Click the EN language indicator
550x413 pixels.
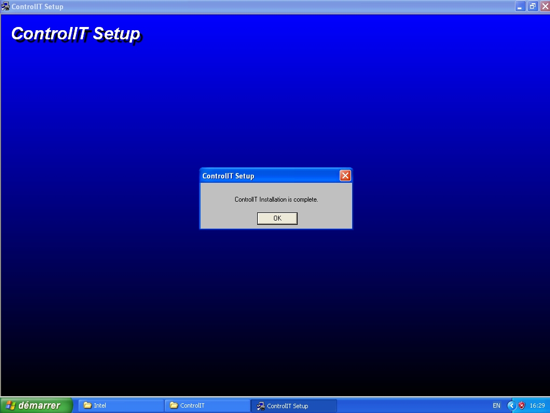[496, 405]
